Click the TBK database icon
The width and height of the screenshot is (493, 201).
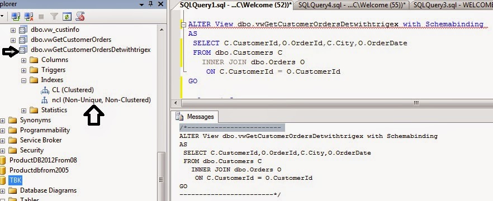pos(3,180)
